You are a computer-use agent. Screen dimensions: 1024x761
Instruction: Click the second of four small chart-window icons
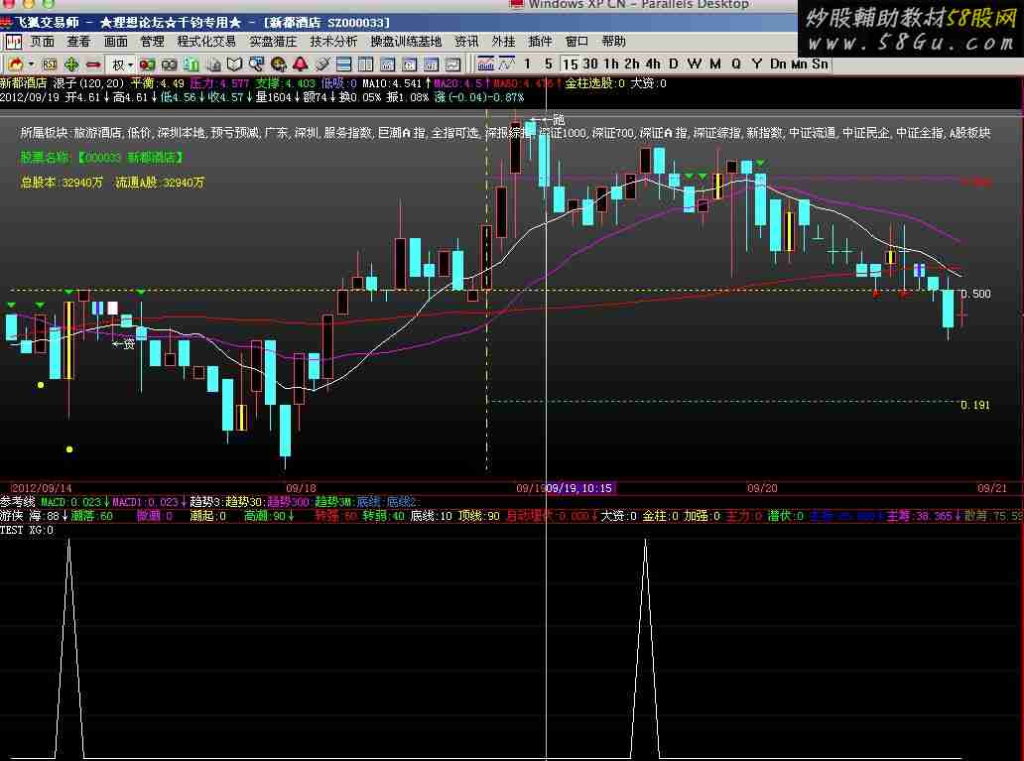pos(410,64)
